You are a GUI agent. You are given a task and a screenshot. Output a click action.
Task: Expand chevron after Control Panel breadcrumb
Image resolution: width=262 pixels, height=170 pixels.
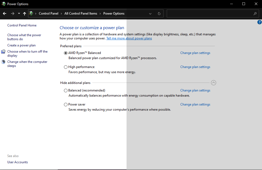tap(61, 13)
